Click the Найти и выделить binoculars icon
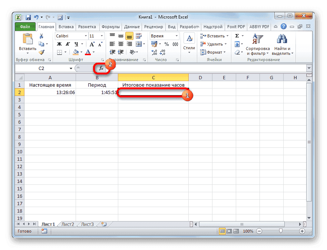Viewport: 327px width, 250px height. (282, 38)
